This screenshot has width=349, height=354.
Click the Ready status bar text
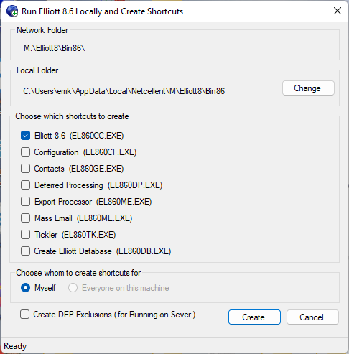(15, 346)
